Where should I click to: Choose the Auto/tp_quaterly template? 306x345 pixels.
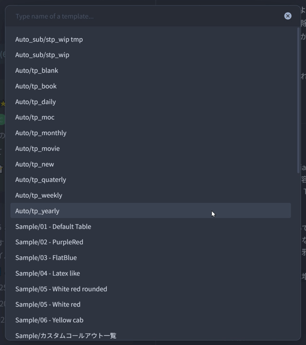(x=41, y=180)
